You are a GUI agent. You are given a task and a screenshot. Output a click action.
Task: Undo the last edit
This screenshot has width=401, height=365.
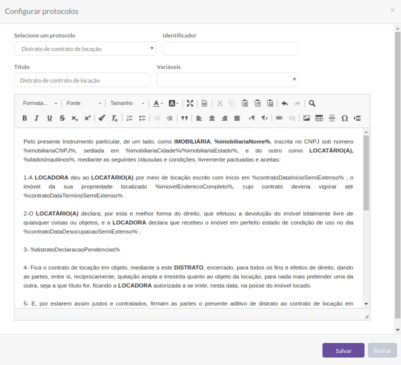(284, 103)
